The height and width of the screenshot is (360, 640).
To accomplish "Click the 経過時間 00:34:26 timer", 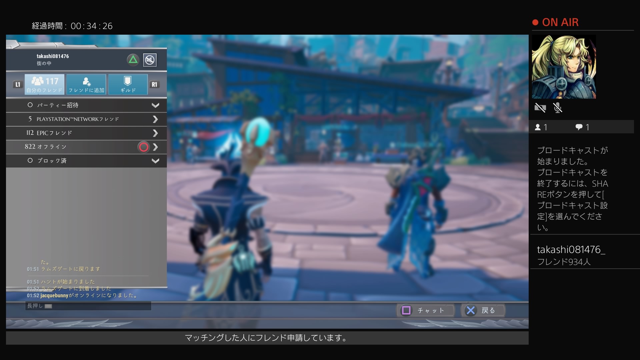I will click(72, 26).
